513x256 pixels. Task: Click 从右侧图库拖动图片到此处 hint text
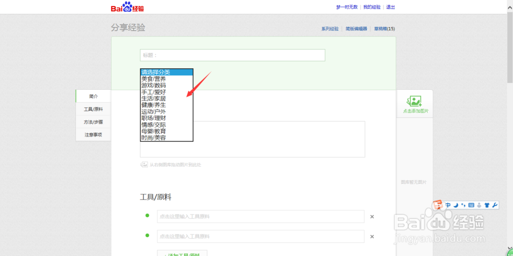click(175, 165)
